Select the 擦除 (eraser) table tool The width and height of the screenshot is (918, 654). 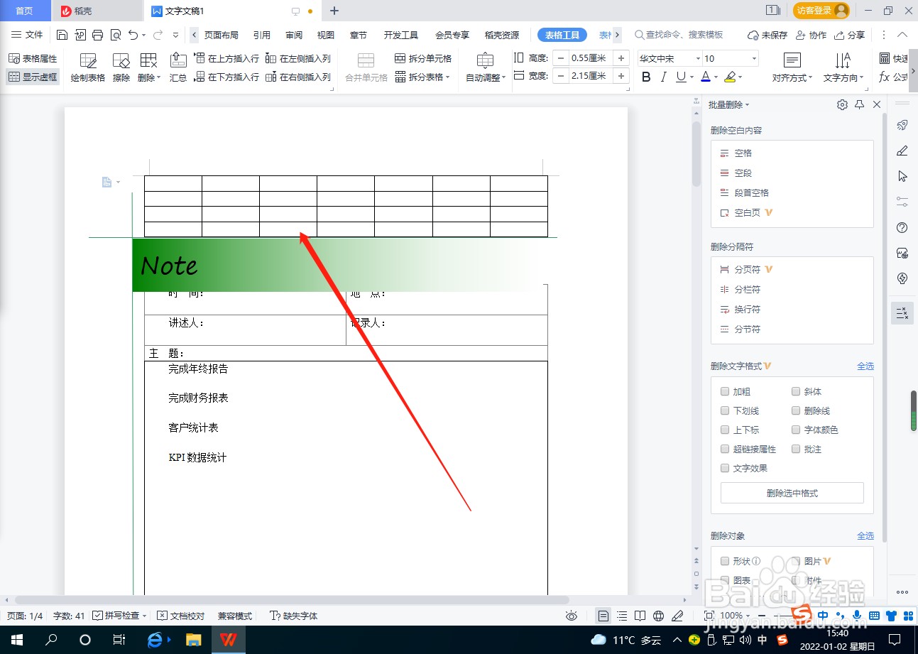click(x=121, y=67)
